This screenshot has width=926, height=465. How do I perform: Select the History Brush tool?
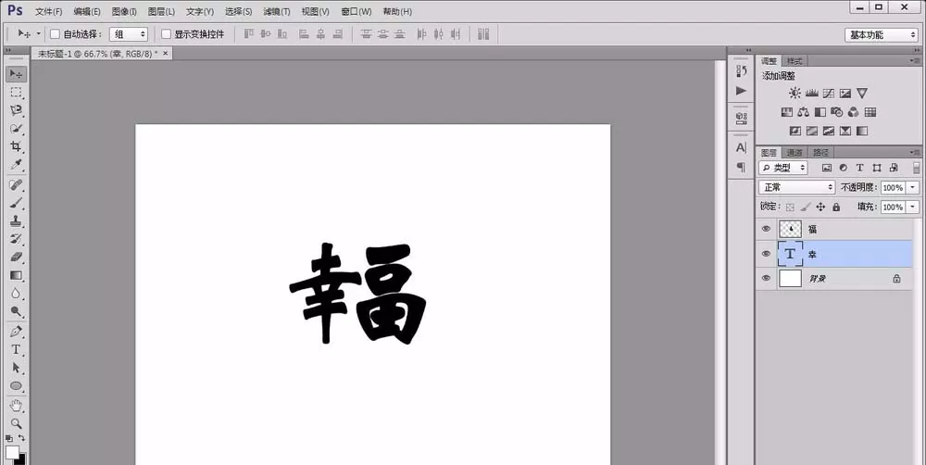click(x=16, y=239)
